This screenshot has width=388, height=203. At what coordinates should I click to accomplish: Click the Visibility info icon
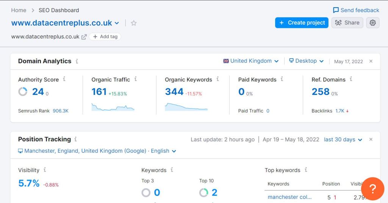[45, 170]
